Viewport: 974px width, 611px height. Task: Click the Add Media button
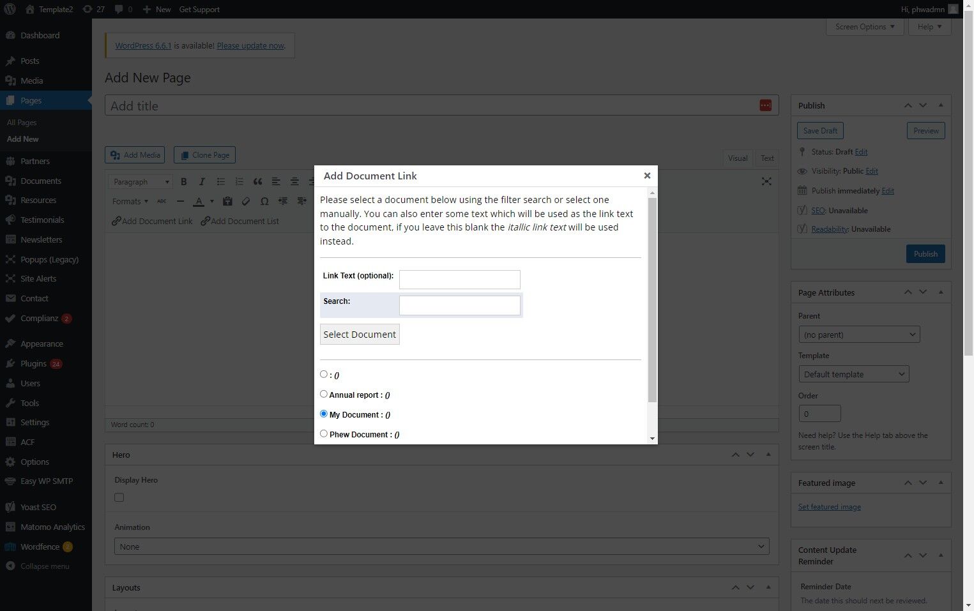click(x=135, y=155)
